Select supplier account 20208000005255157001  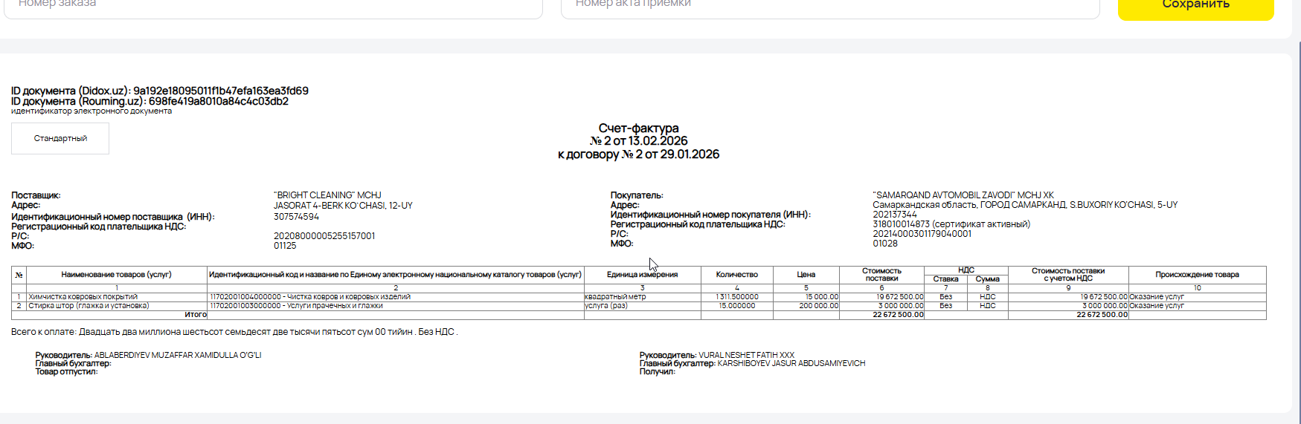[324, 236]
